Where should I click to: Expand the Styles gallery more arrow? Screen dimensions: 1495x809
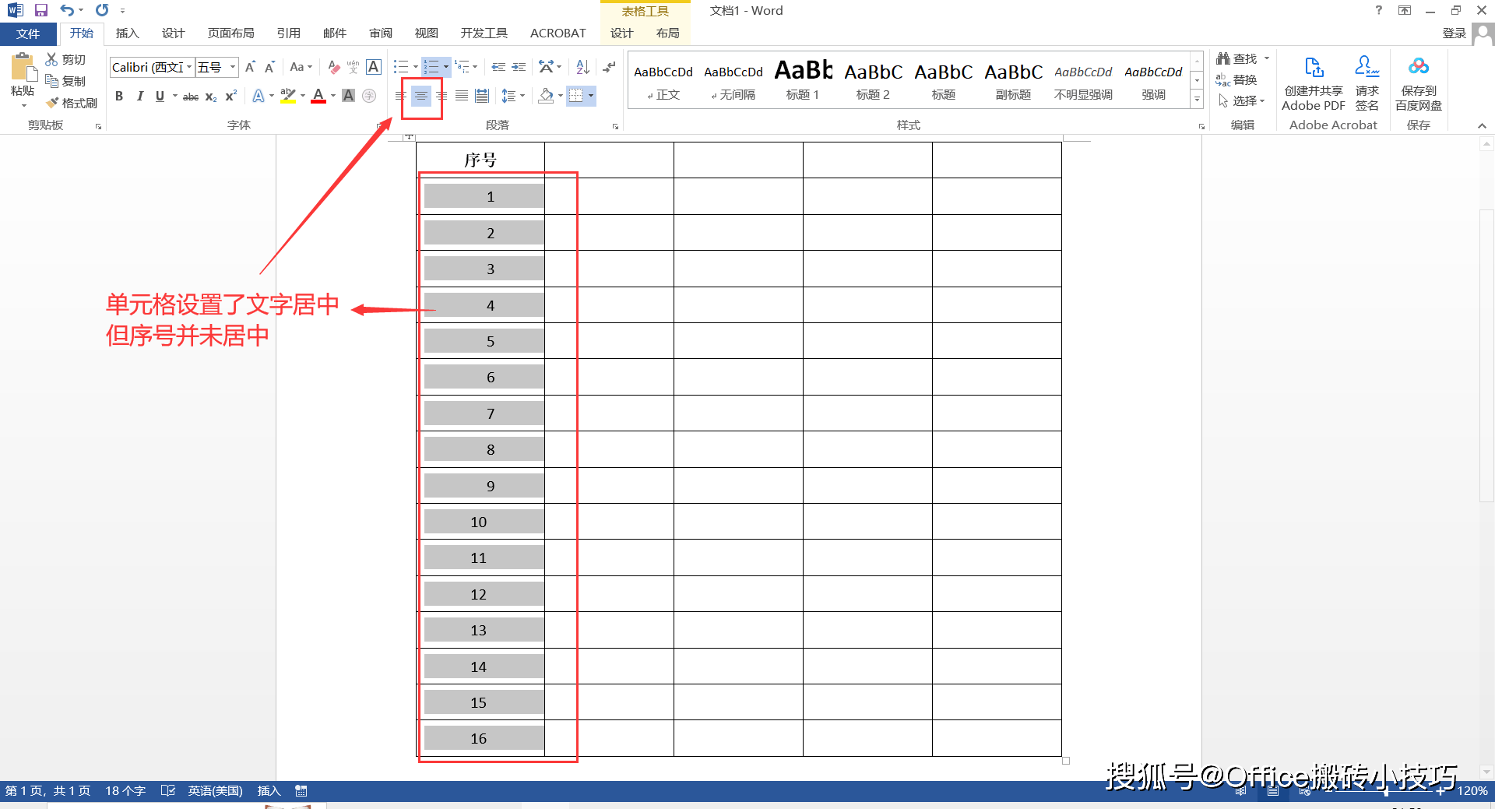(x=1198, y=99)
